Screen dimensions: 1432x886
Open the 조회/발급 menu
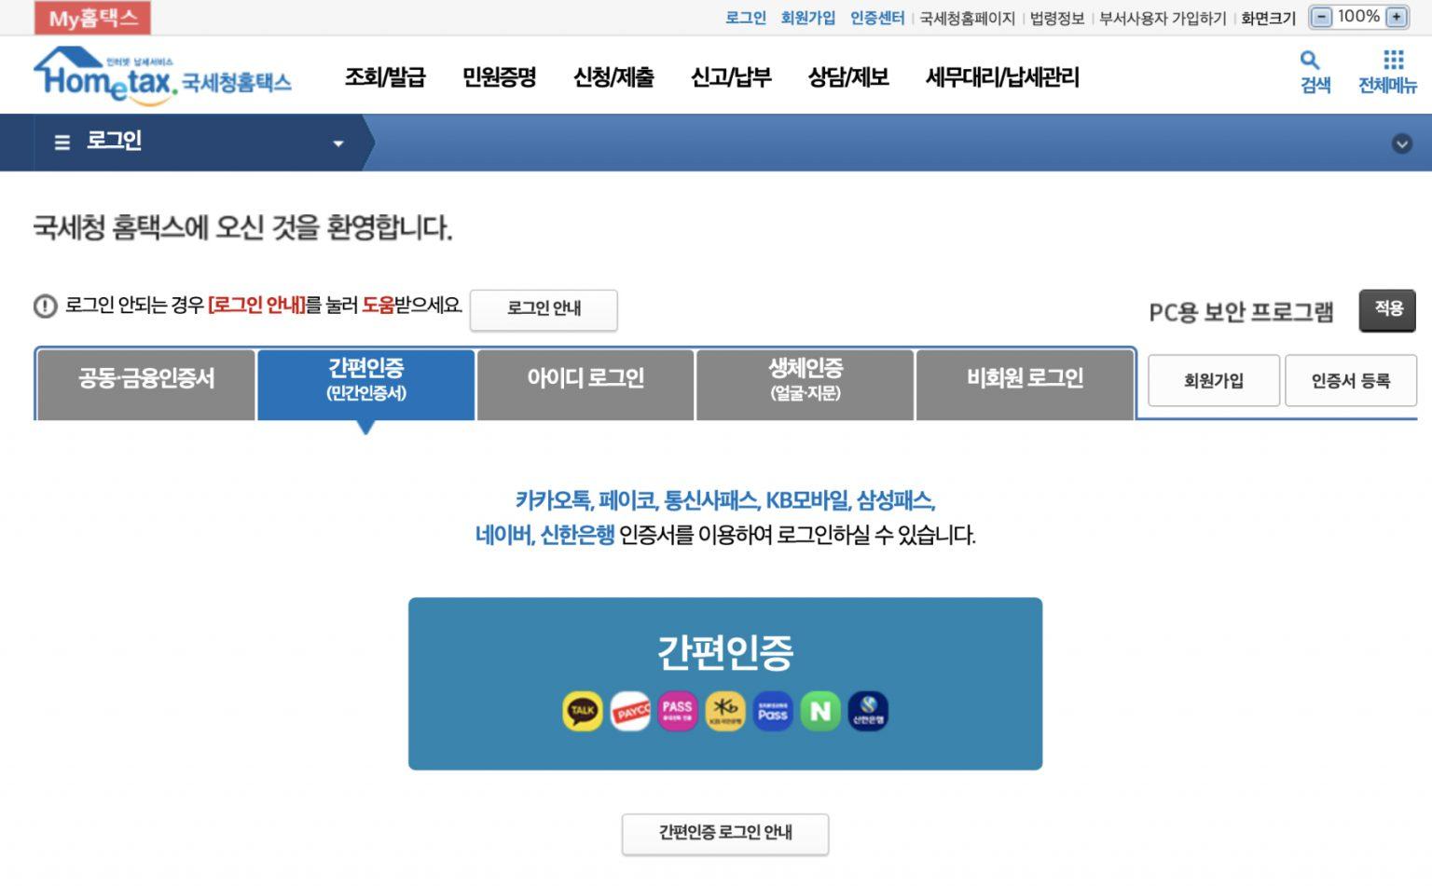[x=385, y=77]
